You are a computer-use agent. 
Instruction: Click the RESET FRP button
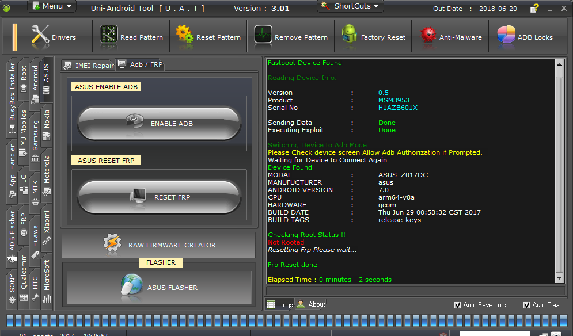click(159, 197)
